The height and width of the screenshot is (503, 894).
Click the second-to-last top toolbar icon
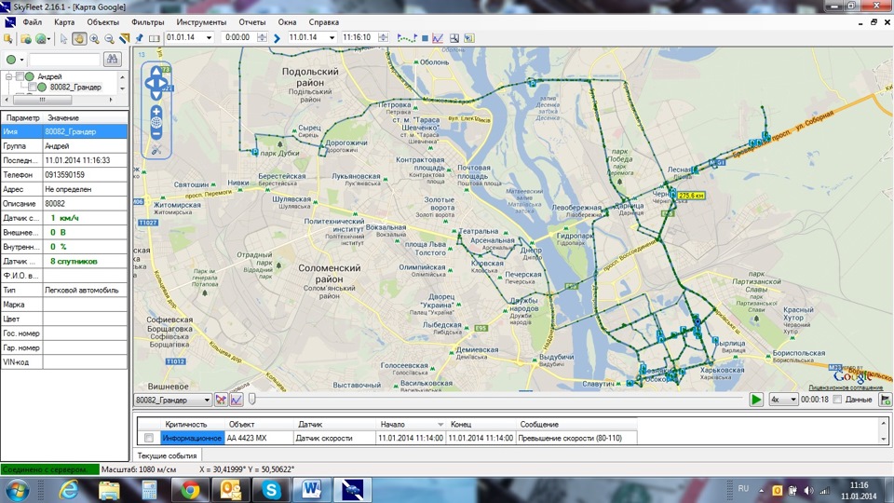[454, 38]
